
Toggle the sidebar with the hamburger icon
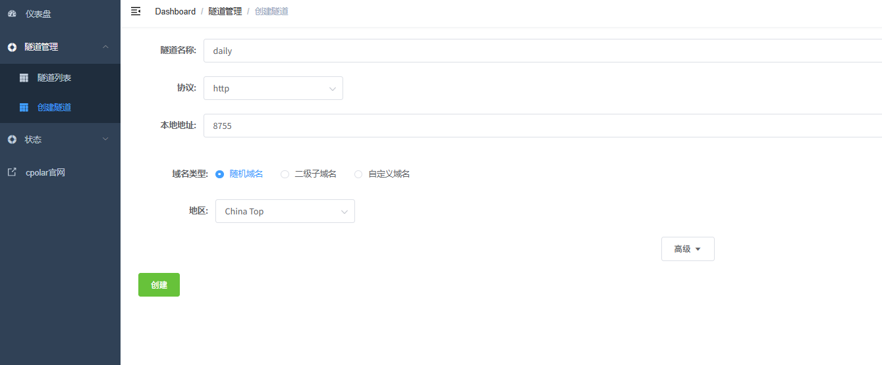[x=136, y=11]
